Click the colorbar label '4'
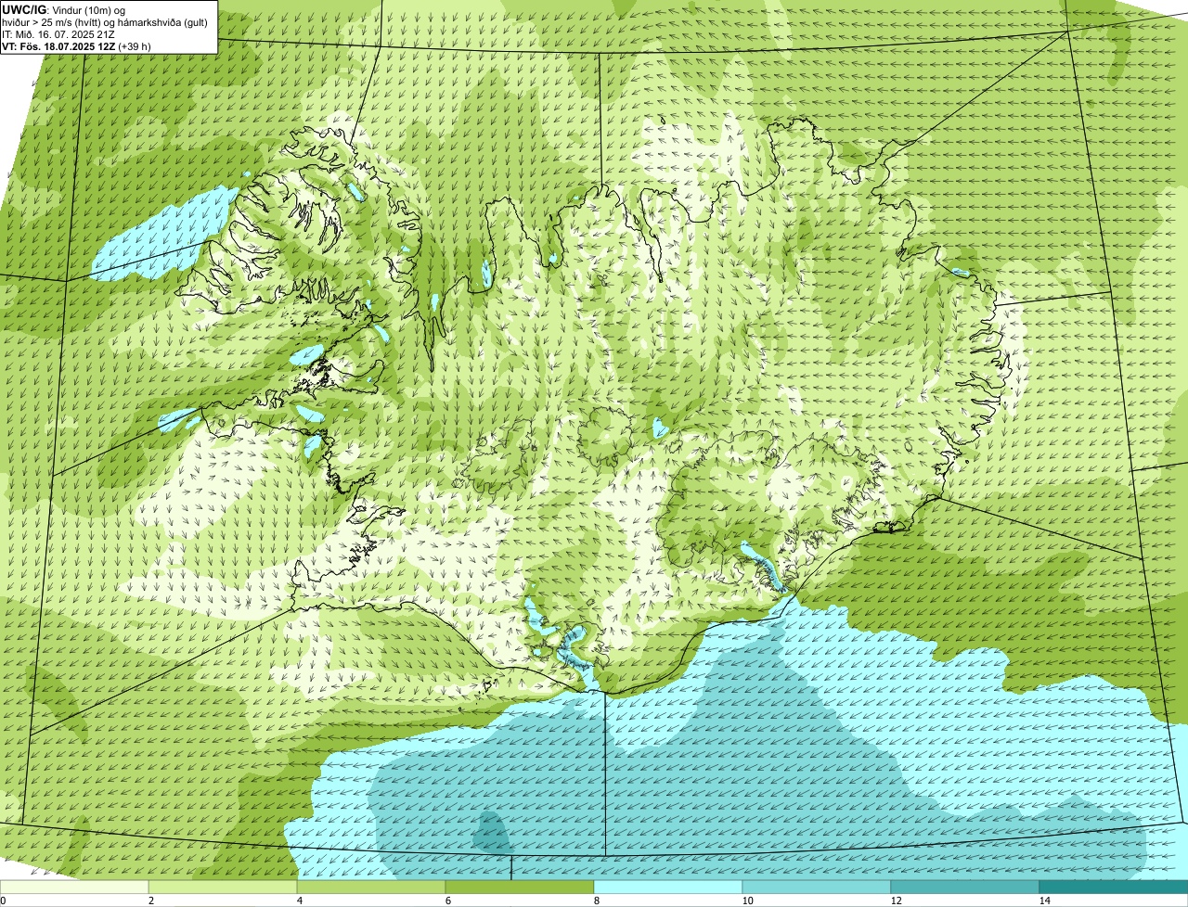This screenshot has width=1188, height=907. tap(299, 901)
